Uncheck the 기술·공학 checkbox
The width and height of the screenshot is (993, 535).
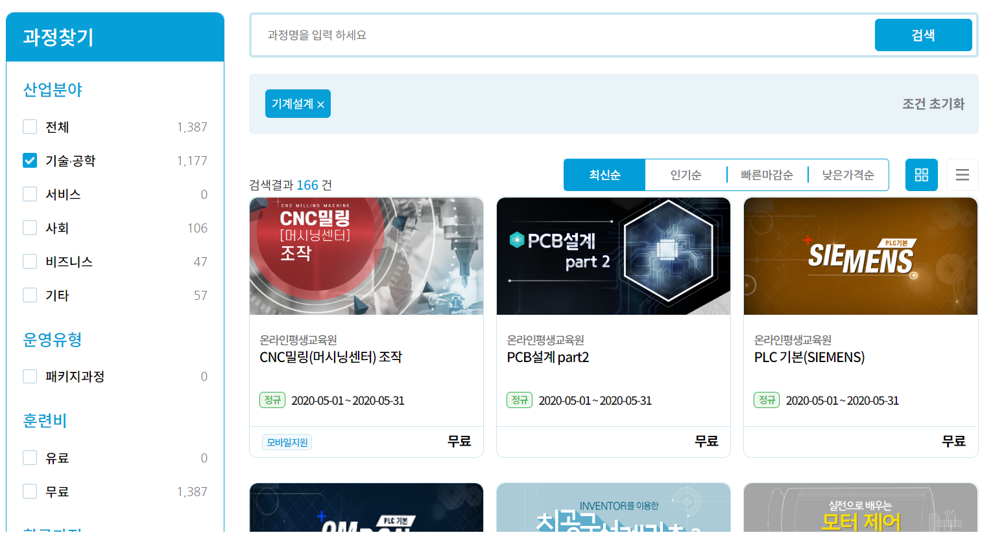pyautogui.click(x=30, y=160)
